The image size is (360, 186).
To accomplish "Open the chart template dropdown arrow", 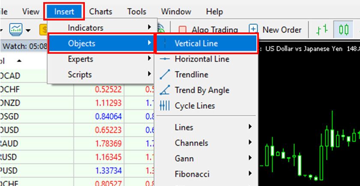I will coord(28,30).
